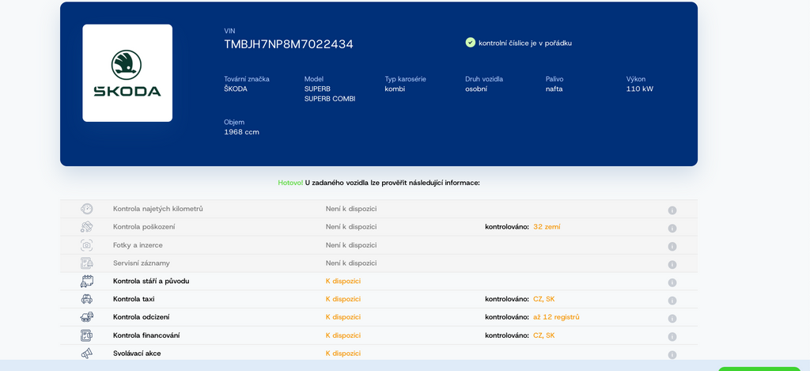
Task: Click the 'Kontrola najetých kilometrů' label
Action: tap(158, 209)
